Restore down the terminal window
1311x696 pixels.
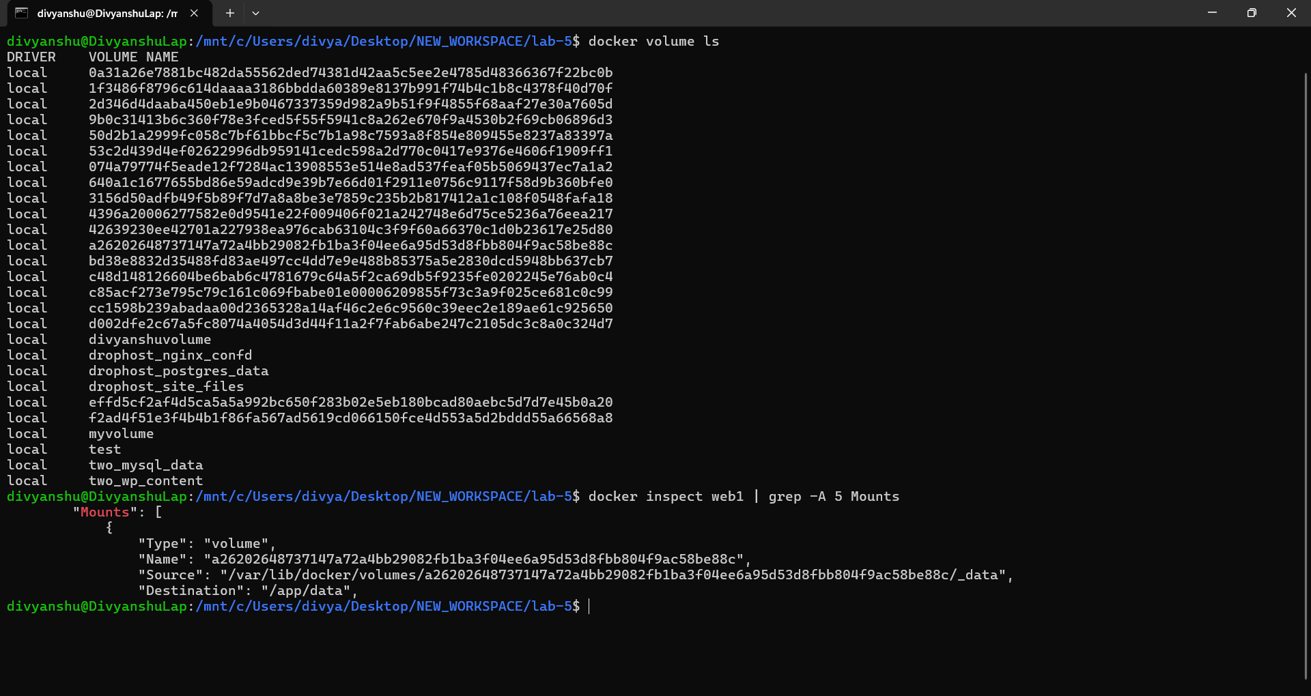click(1251, 13)
